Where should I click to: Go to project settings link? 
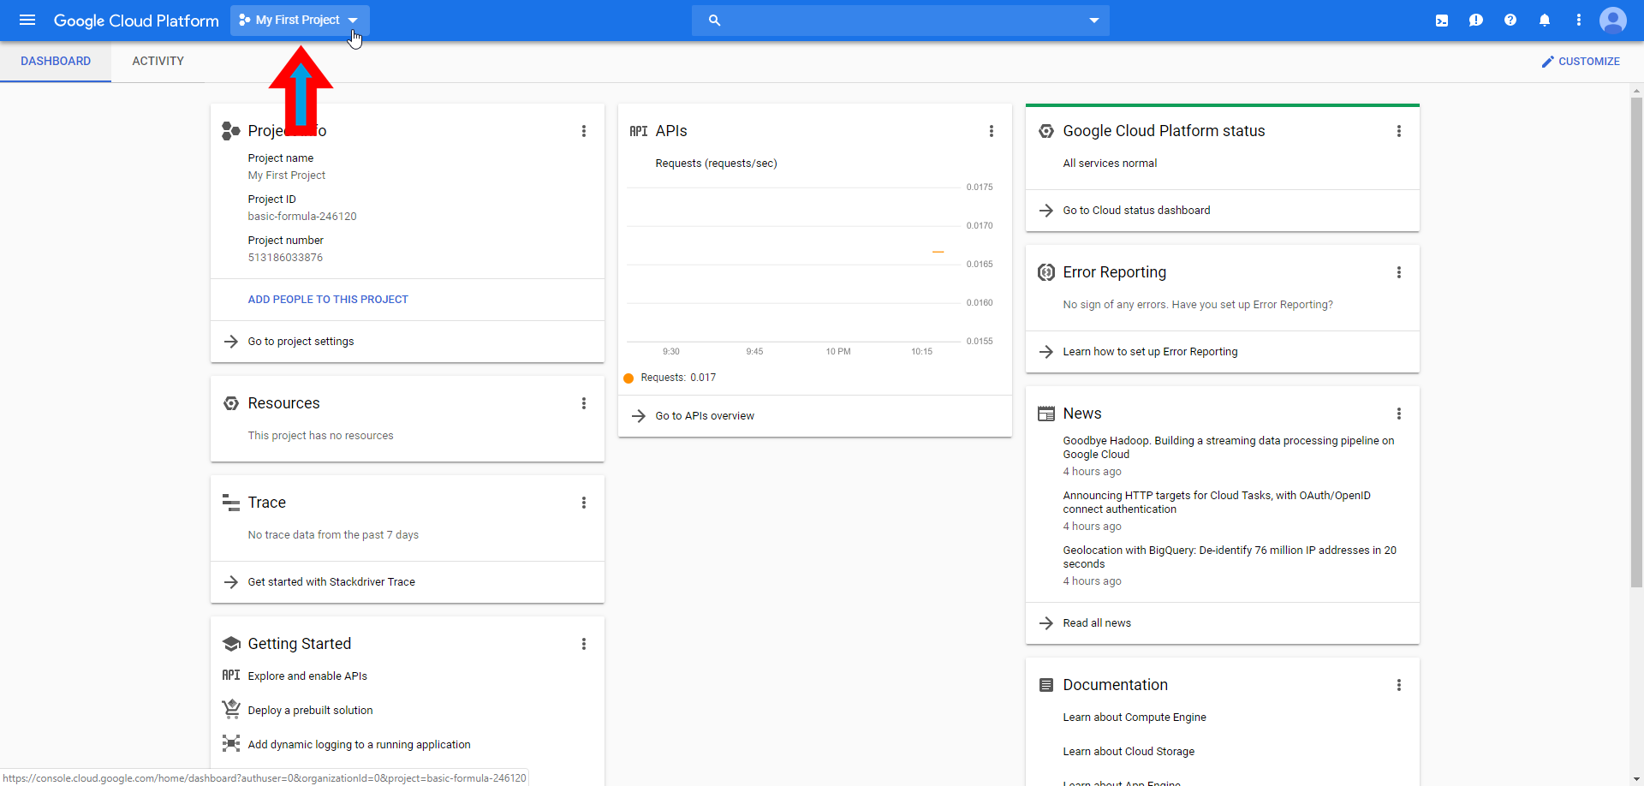301,342
